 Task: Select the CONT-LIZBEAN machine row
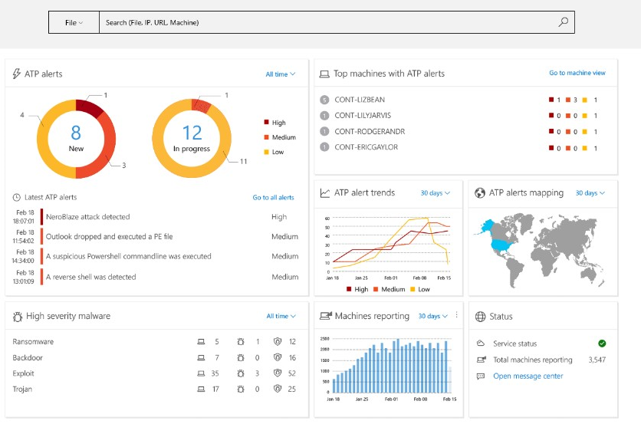[360, 100]
